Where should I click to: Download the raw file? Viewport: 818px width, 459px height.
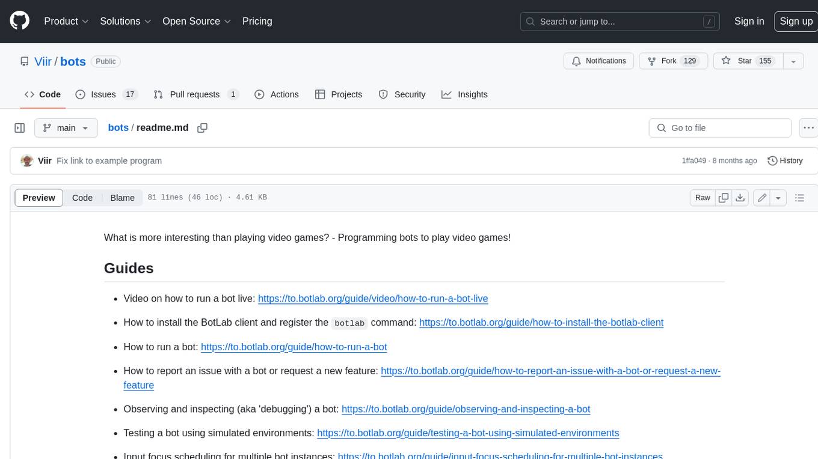(x=740, y=198)
